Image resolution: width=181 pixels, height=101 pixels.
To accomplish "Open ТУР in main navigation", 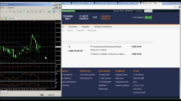I will pos(95,17).
